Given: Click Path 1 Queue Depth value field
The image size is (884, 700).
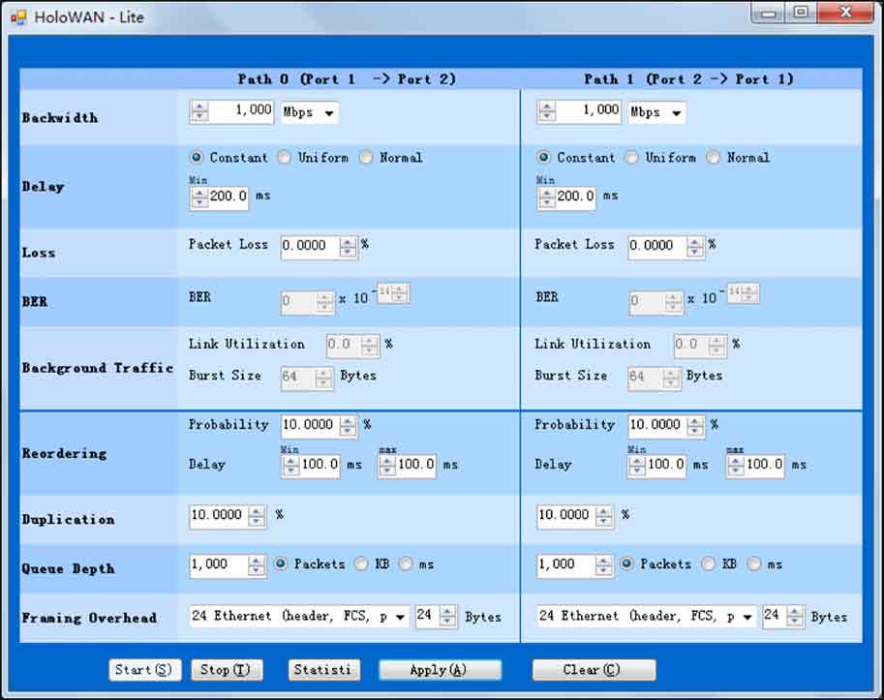Looking at the screenshot, I should [566, 565].
